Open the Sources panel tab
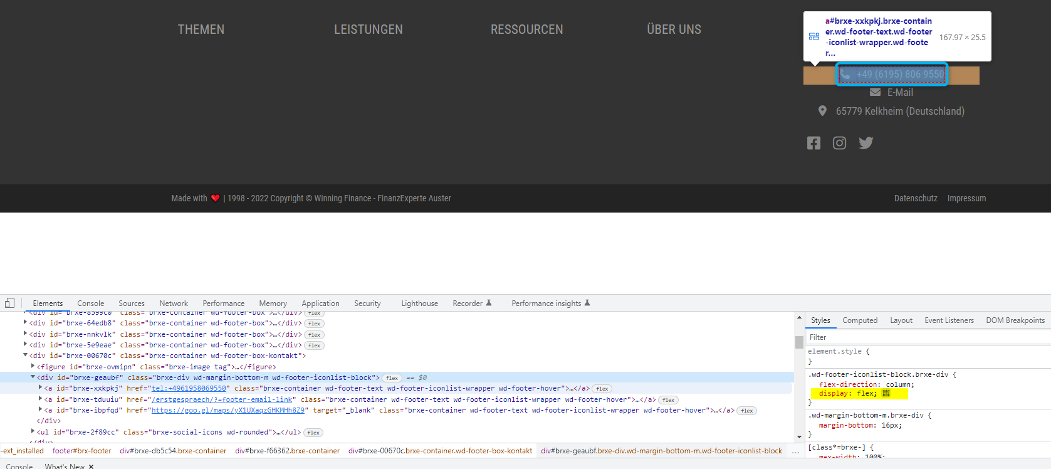 coord(132,303)
